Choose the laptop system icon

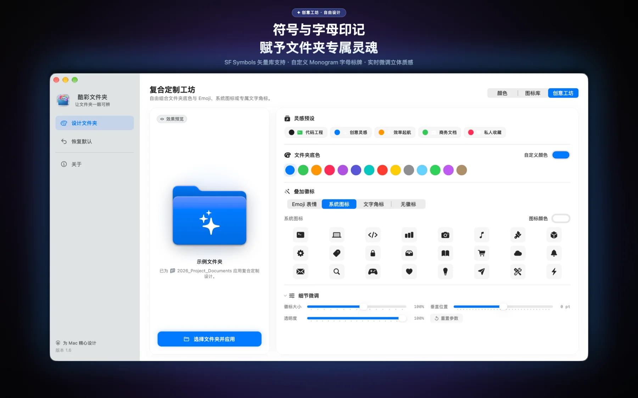(336, 235)
